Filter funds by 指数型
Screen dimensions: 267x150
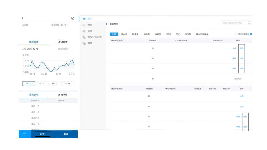point(158,34)
